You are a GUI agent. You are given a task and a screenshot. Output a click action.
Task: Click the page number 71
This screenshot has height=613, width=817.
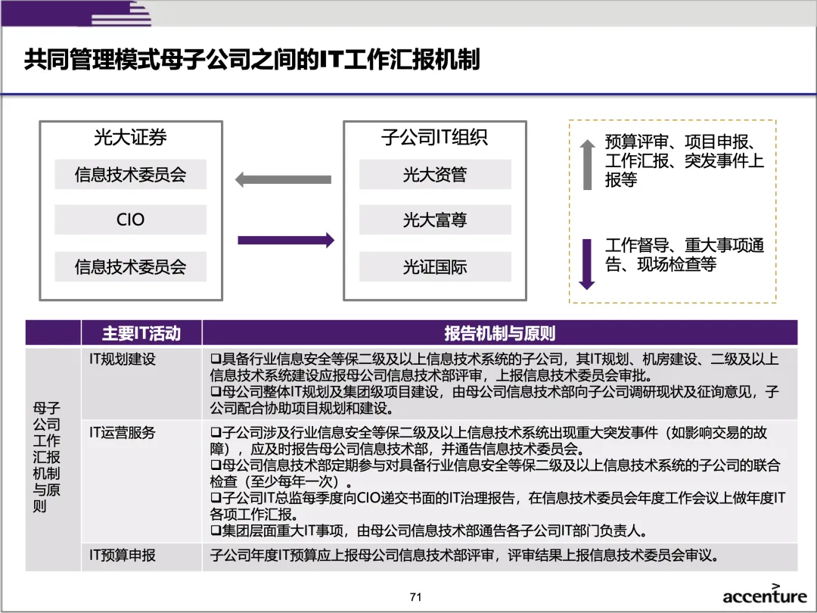(x=415, y=597)
